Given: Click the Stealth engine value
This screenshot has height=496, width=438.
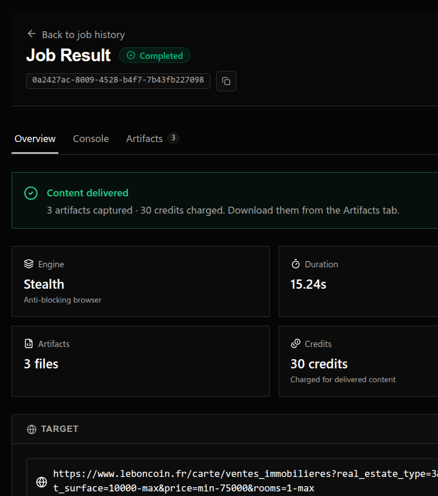Looking at the screenshot, I should pos(44,284).
